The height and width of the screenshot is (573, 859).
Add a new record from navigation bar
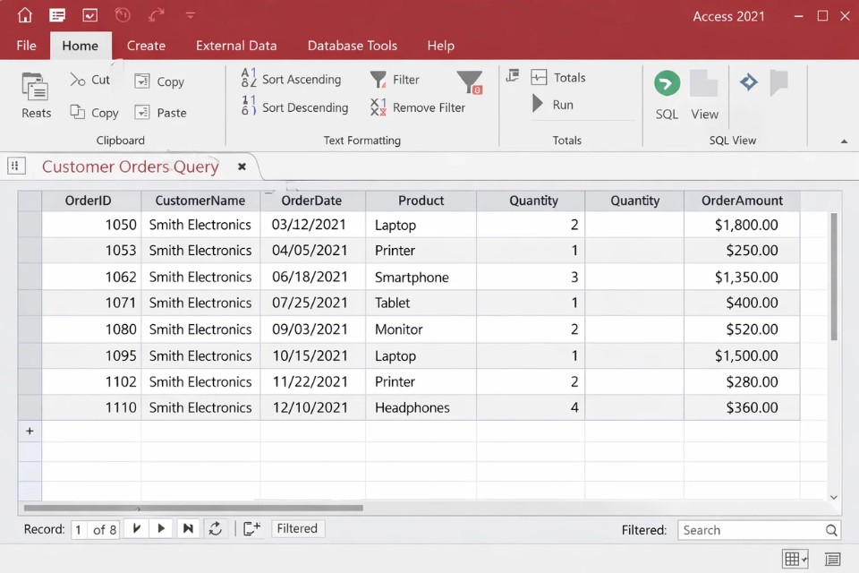[252, 529]
